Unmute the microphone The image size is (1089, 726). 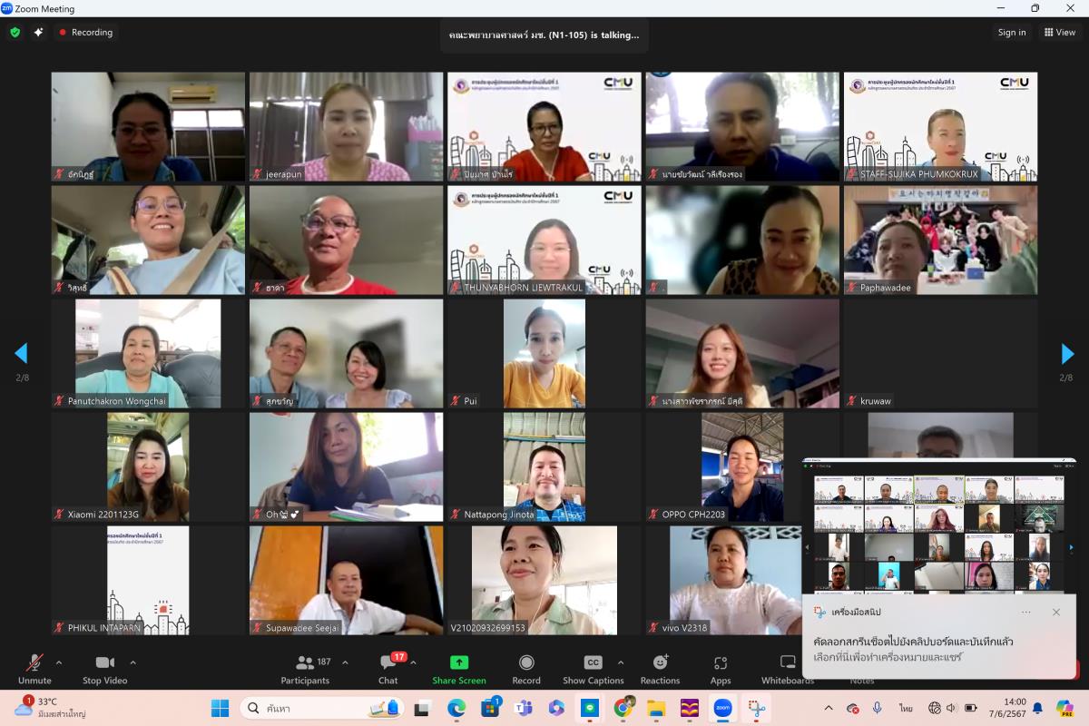34,669
